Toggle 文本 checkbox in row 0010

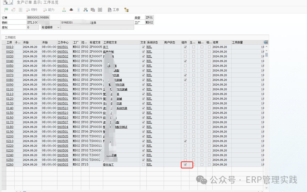[143, 47]
